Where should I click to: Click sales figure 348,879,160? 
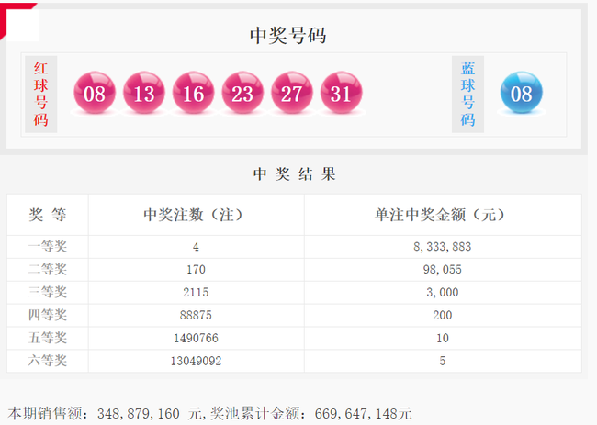click(x=138, y=414)
